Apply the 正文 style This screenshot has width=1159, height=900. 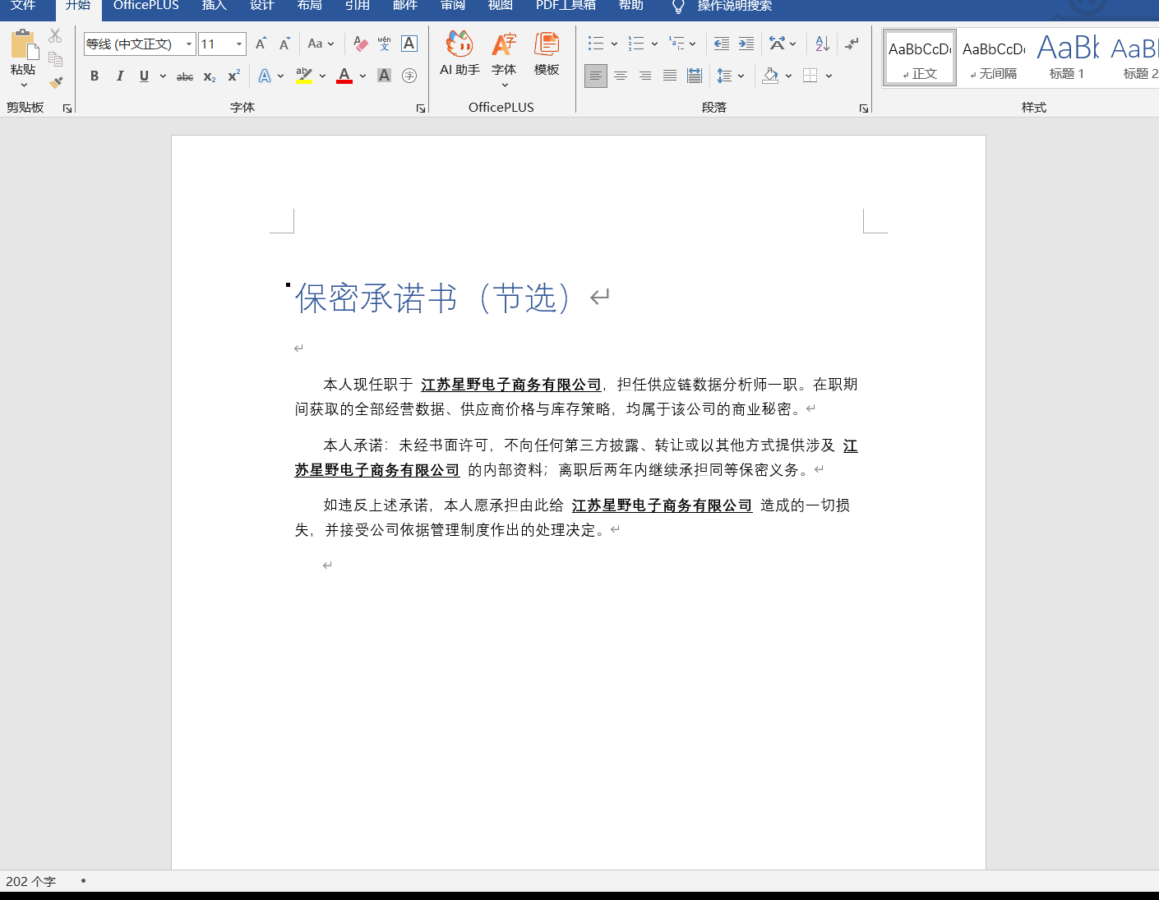tap(920, 58)
